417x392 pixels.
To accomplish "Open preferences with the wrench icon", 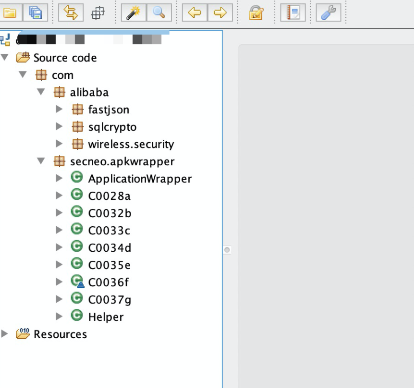I will [329, 12].
